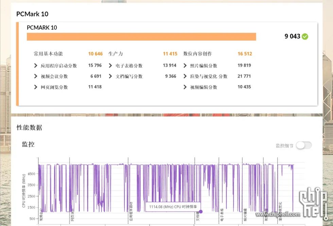Click the 电子表格分数 label
Viewport: 333px width, 226px height.
[129, 66]
